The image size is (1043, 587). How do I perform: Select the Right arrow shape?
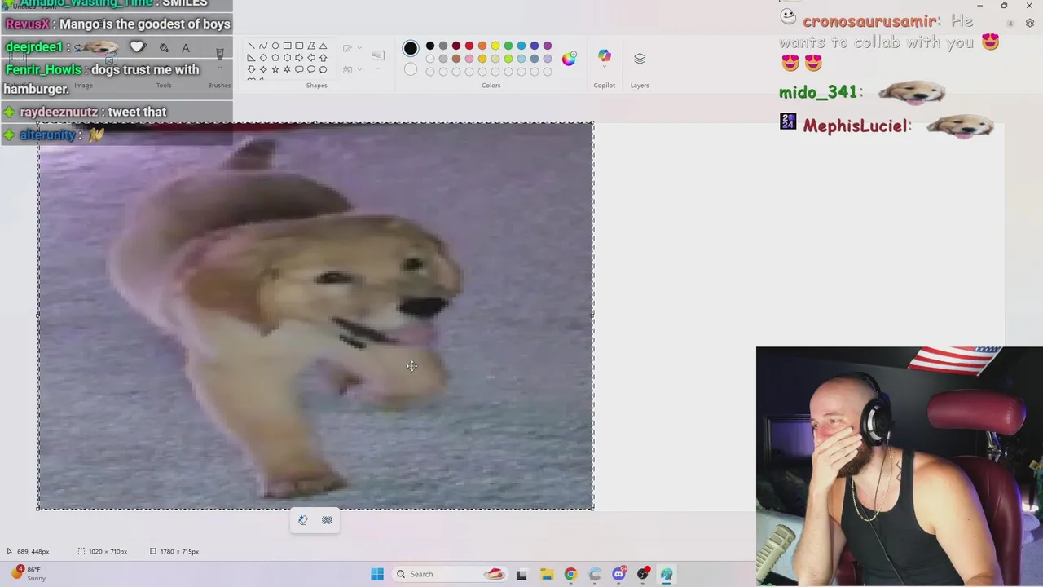pos(299,58)
